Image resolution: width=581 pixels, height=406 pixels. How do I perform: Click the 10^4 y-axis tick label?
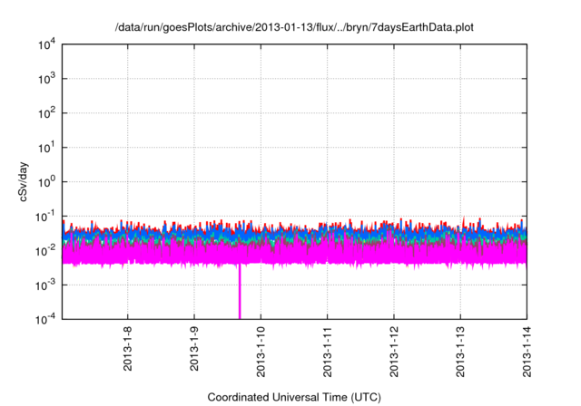[x=46, y=44]
